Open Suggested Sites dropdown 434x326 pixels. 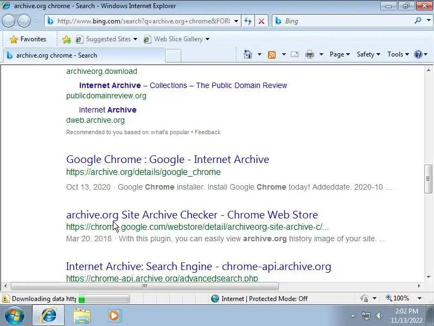tap(107, 39)
